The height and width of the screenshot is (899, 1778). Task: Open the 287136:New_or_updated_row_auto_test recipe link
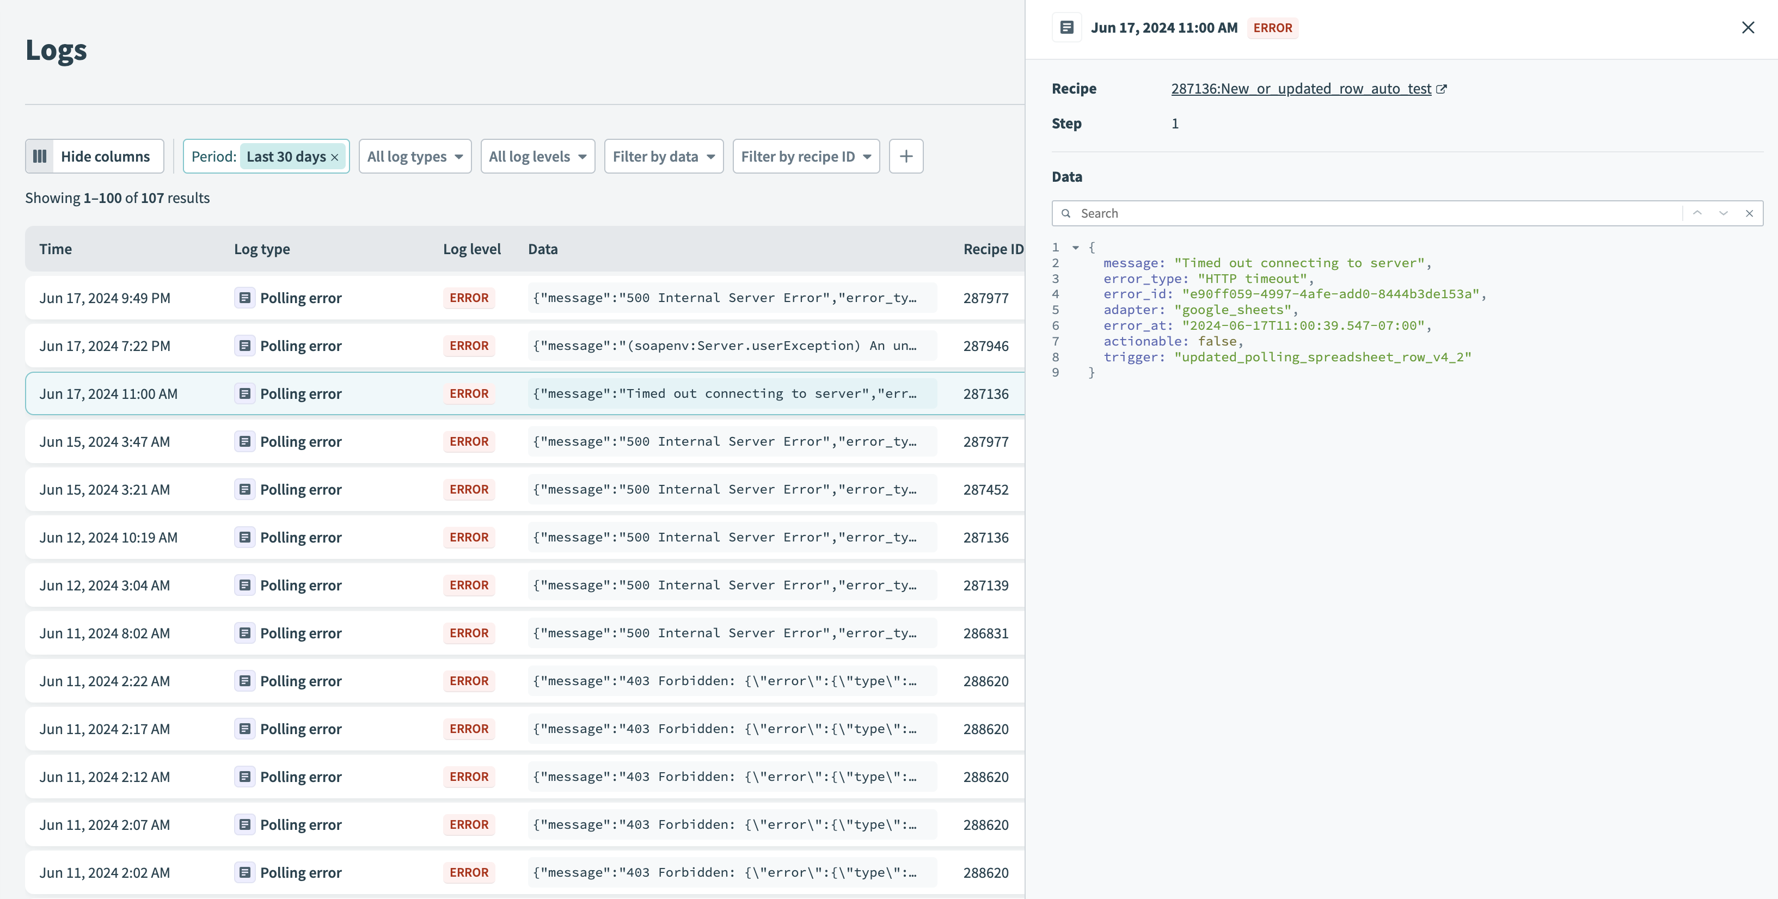1301,89
